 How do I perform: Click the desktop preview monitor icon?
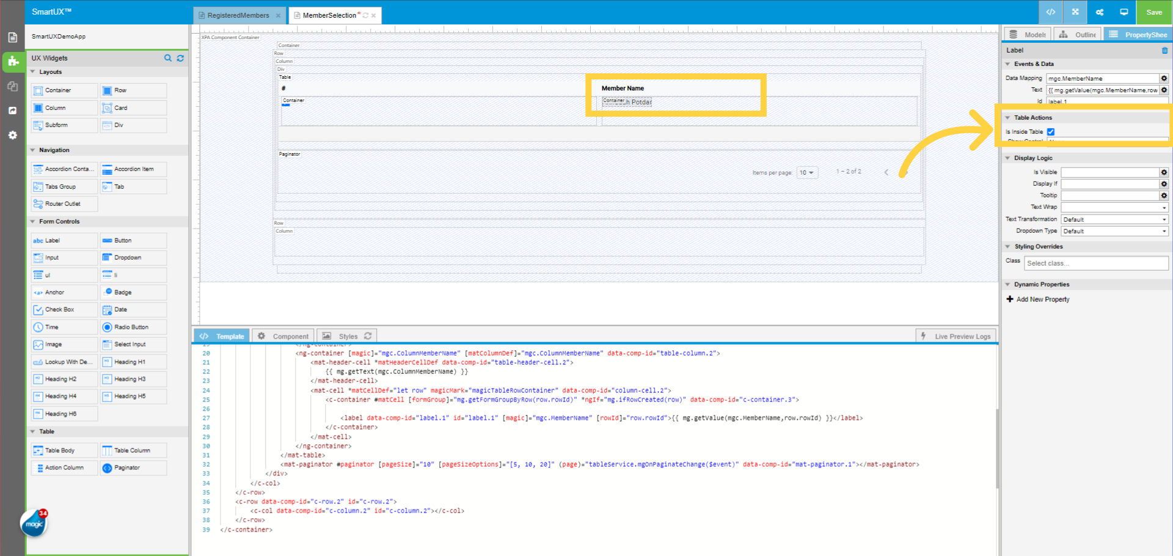pos(1124,12)
